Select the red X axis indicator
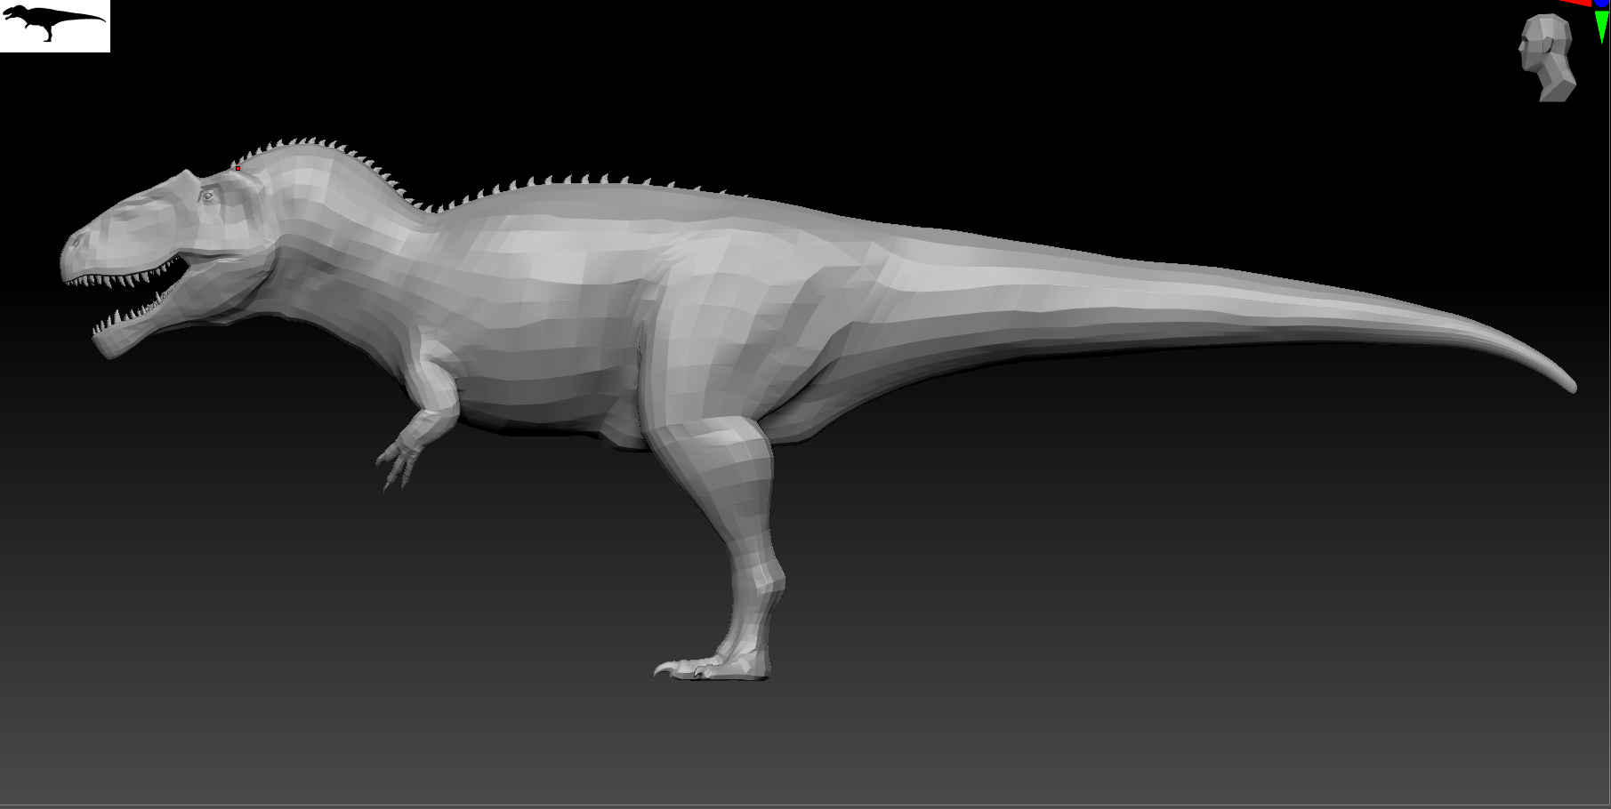 (1575, 3)
